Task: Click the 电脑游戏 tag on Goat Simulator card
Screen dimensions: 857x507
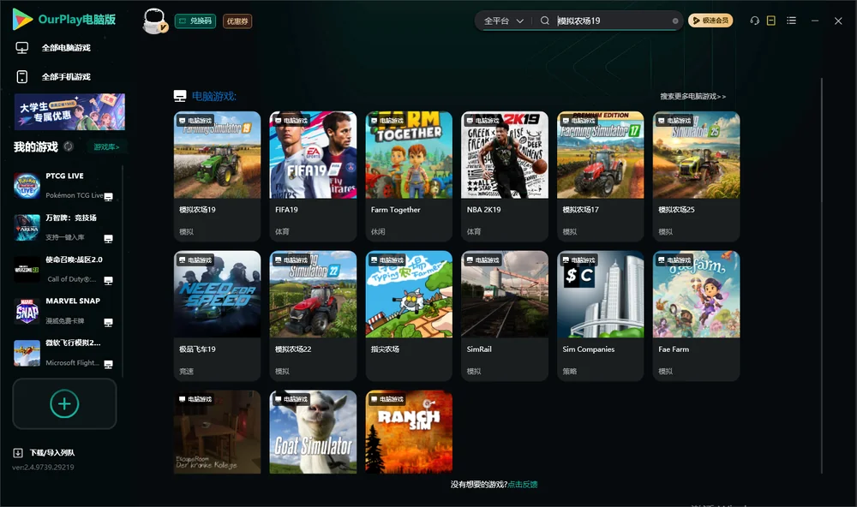Action: pyautogui.click(x=291, y=399)
